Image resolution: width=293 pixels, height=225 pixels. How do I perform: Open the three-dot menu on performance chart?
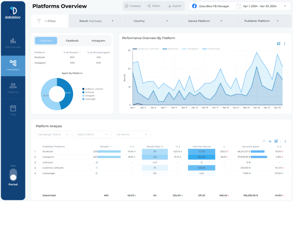click(285, 44)
